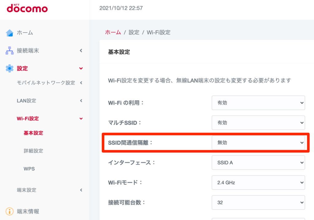Collapse the 設定 menu chevron
This screenshot has width=314, height=220.
81,69
